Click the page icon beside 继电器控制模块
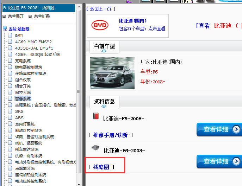This screenshot has width=242, height=186. tap(10, 67)
